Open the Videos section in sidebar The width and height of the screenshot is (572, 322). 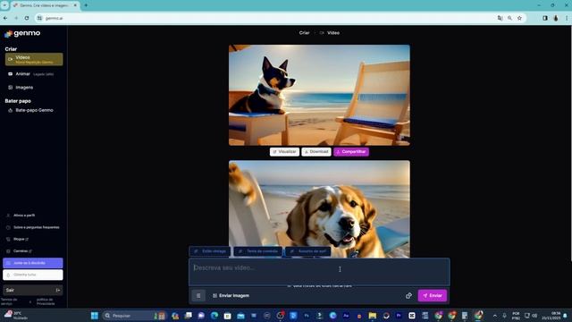click(x=34, y=59)
